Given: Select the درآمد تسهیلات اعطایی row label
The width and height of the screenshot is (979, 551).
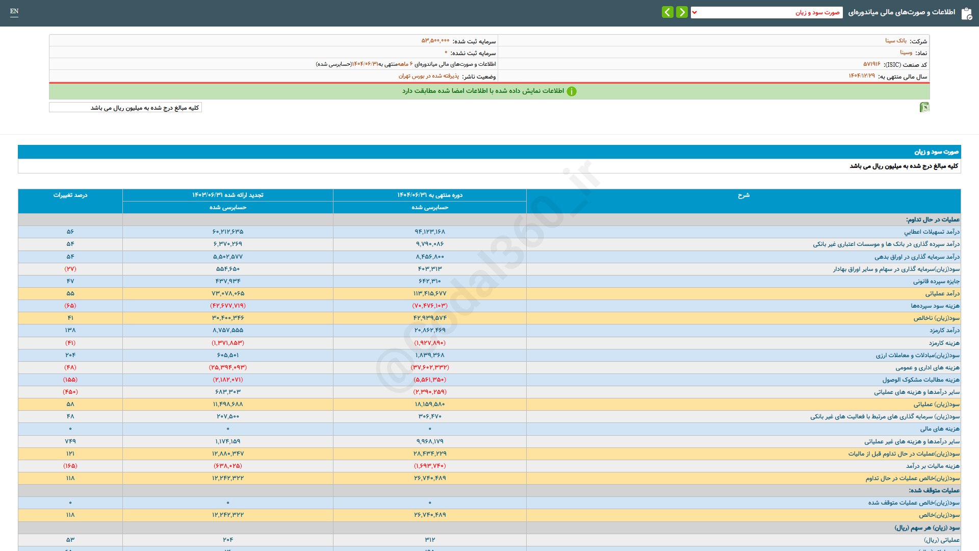Looking at the screenshot, I should pyautogui.click(x=932, y=232).
